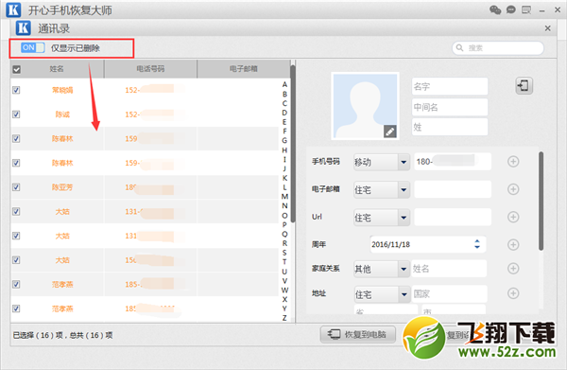Toggle the 仅显示已删除 ON switch
This screenshot has width=567, height=370.
(32, 47)
